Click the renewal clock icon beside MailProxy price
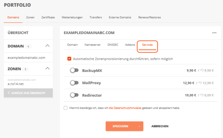The height and width of the screenshot is (138, 223). click(x=200, y=83)
